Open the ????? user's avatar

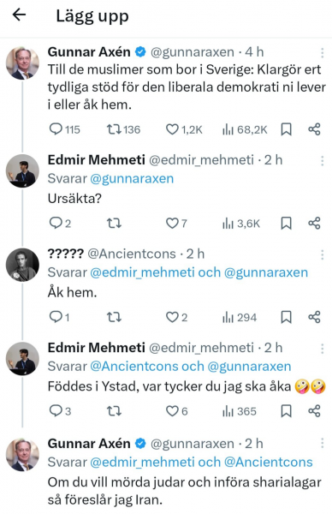[22, 265]
